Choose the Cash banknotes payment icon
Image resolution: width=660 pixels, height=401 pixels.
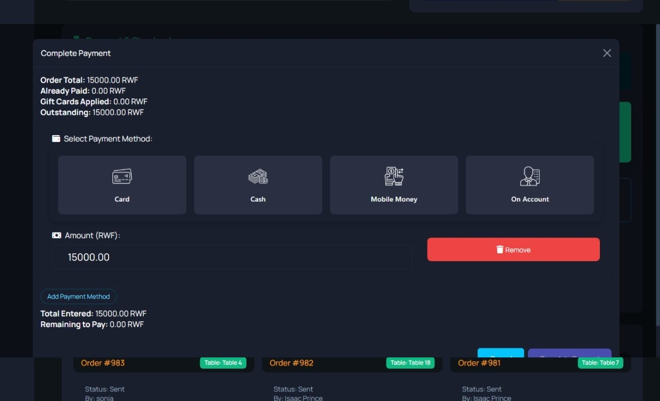(x=258, y=177)
